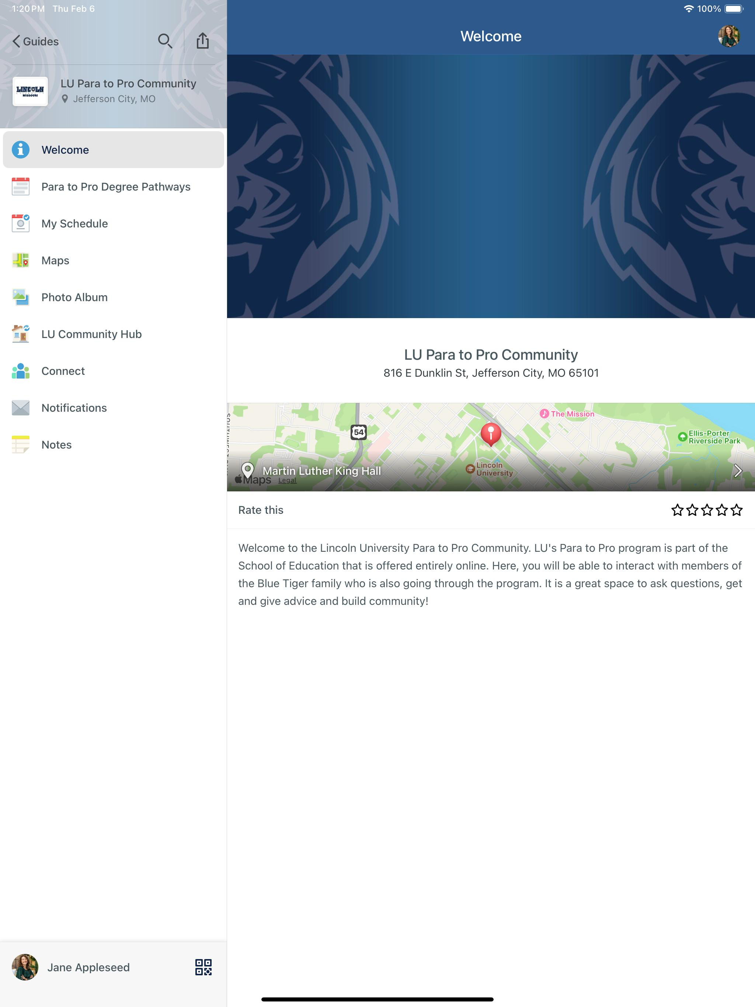This screenshot has width=755, height=1007.
Task: Open Para to Pro Degree Pathways
Action: pos(114,187)
